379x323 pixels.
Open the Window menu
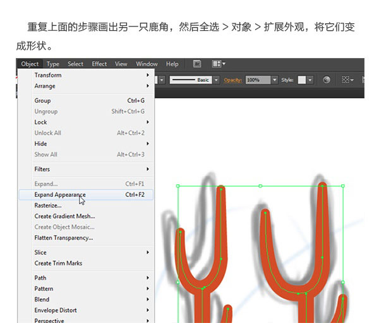(x=147, y=64)
